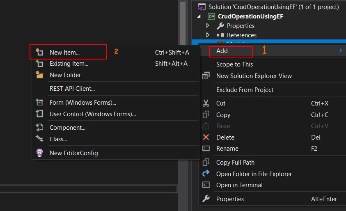
Task: Click the New Item icon in submenu
Action: coord(39,52)
